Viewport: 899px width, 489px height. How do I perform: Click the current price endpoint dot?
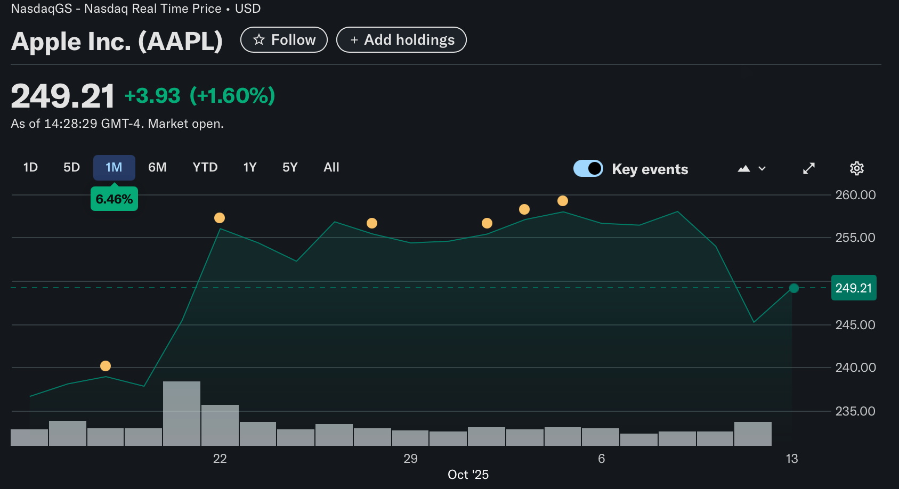pos(793,288)
